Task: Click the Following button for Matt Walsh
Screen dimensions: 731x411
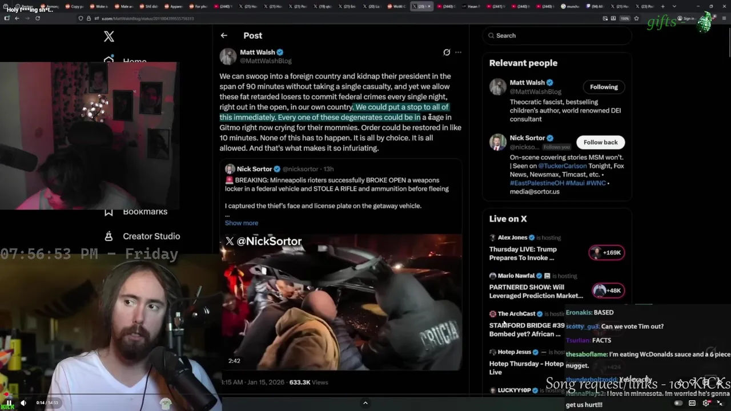Action: pos(604,87)
